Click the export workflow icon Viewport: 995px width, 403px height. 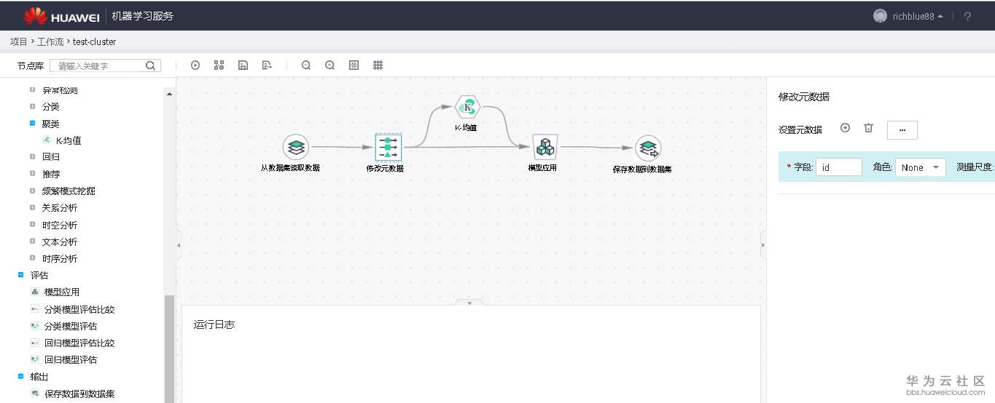pyautogui.click(x=267, y=65)
